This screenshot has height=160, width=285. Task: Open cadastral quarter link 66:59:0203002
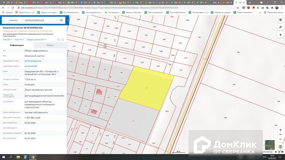pos(31,66)
